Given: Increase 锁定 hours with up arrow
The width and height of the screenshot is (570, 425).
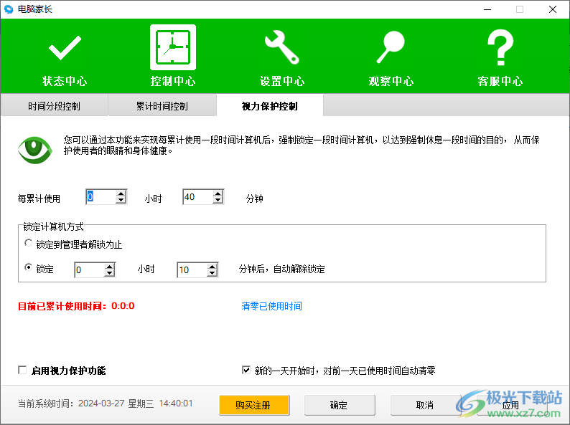Looking at the screenshot, I should [x=109, y=267].
